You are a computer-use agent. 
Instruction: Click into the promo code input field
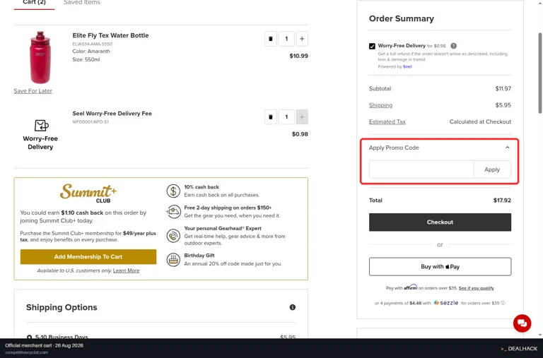(421, 169)
